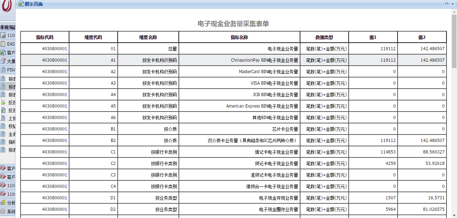
Task: Click the PISA document icon in sidebar
Action: [3, 70]
